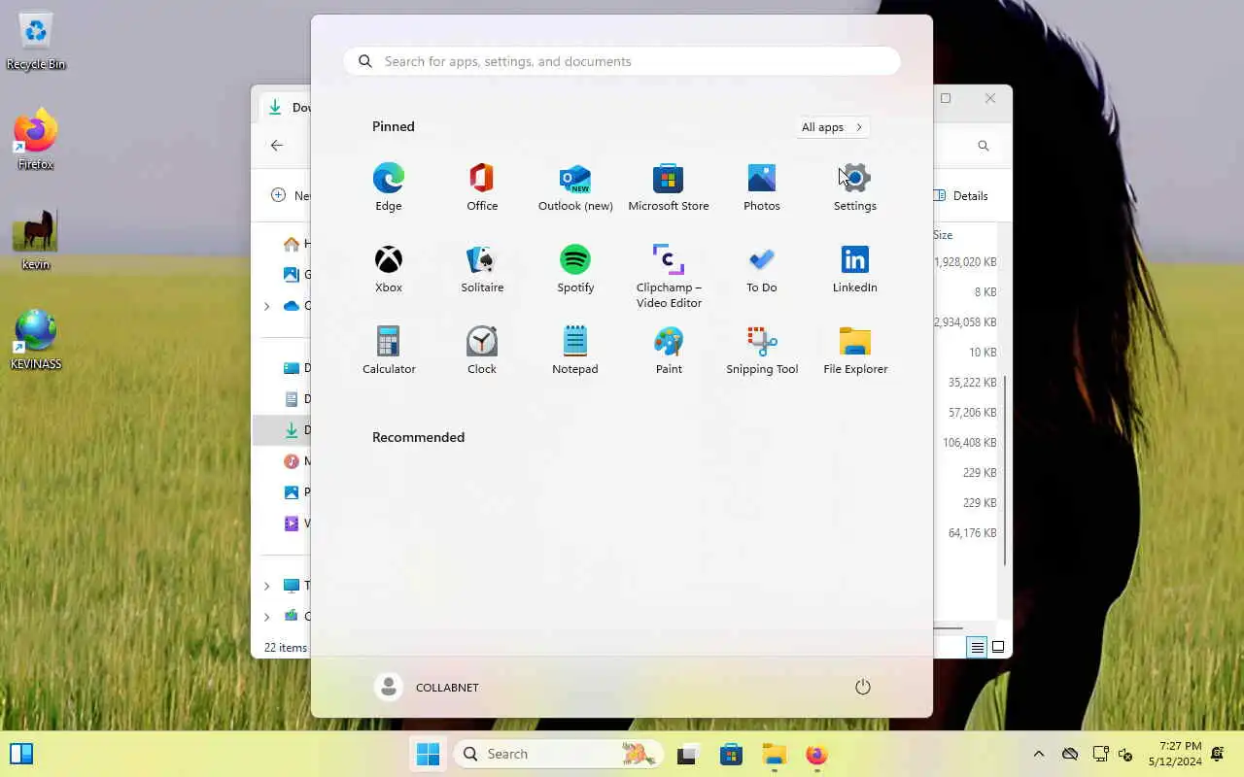
Task: Select the Firefox desktop shortcut
Action: click(36, 140)
